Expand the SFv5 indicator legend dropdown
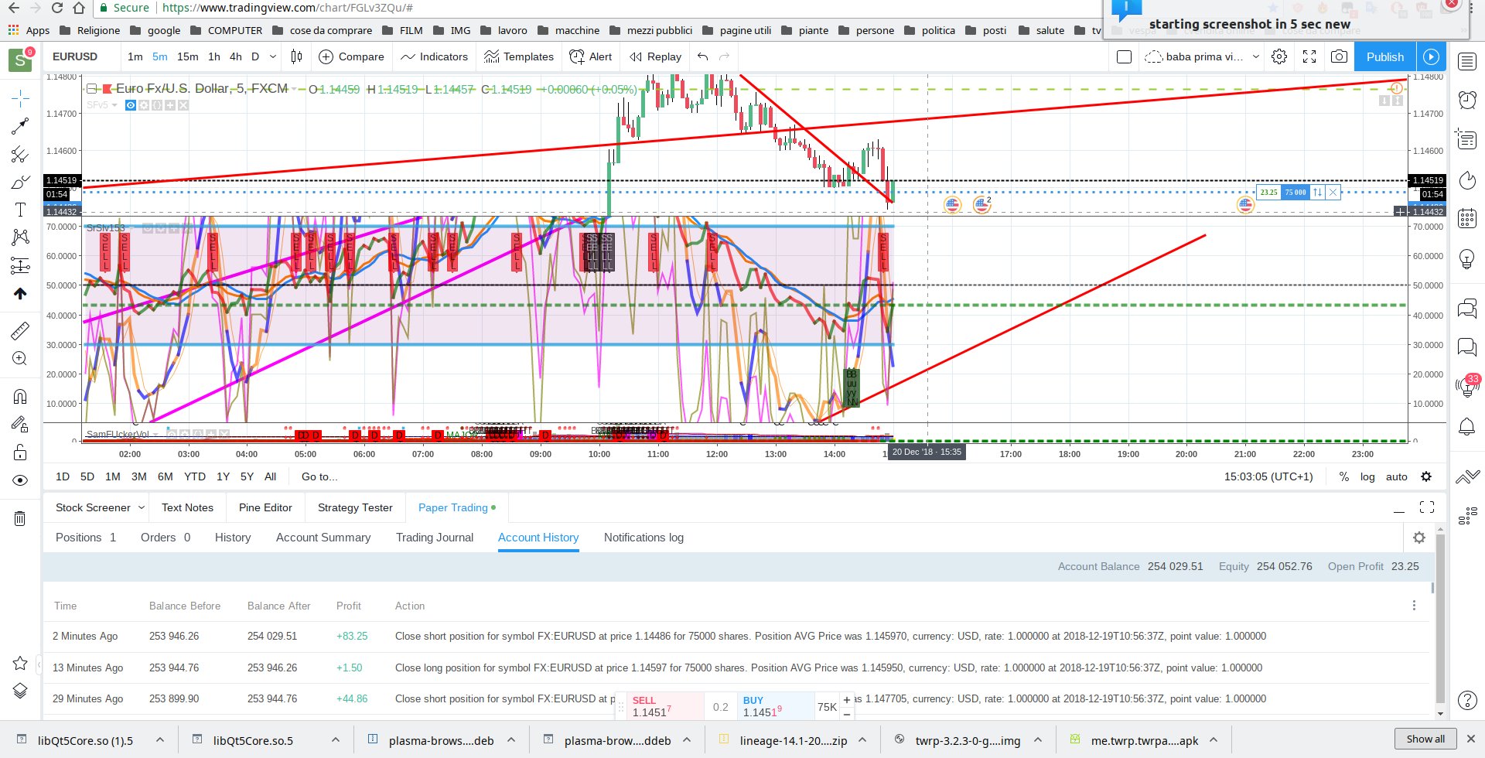Screen dimensions: 1485x758 click(114, 105)
